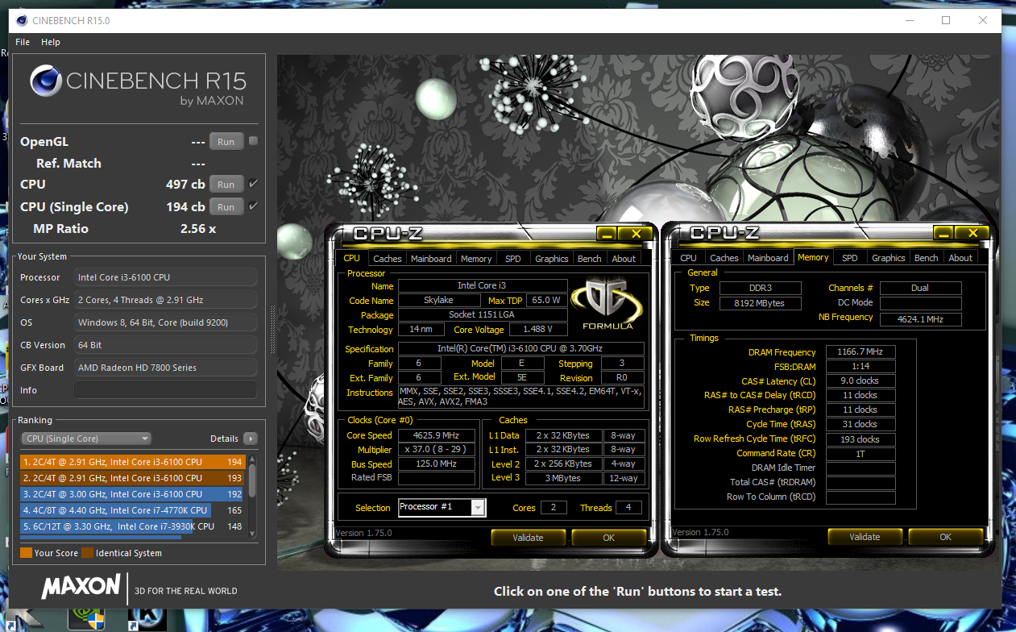This screenshot has width=1016, height=632.
Task: Click Validate in the CPU-Z CPU window
Action: (x=528, y=538)
